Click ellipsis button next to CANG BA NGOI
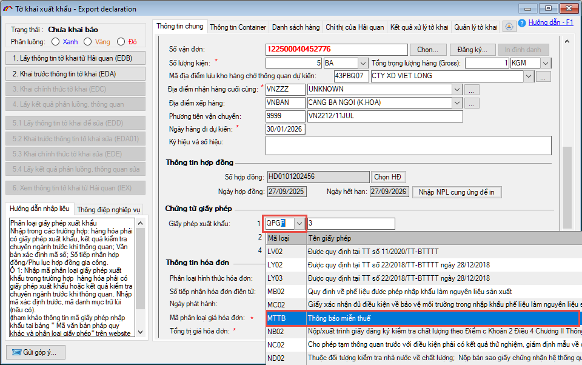 pyautogui.click(x=472, y=103)
